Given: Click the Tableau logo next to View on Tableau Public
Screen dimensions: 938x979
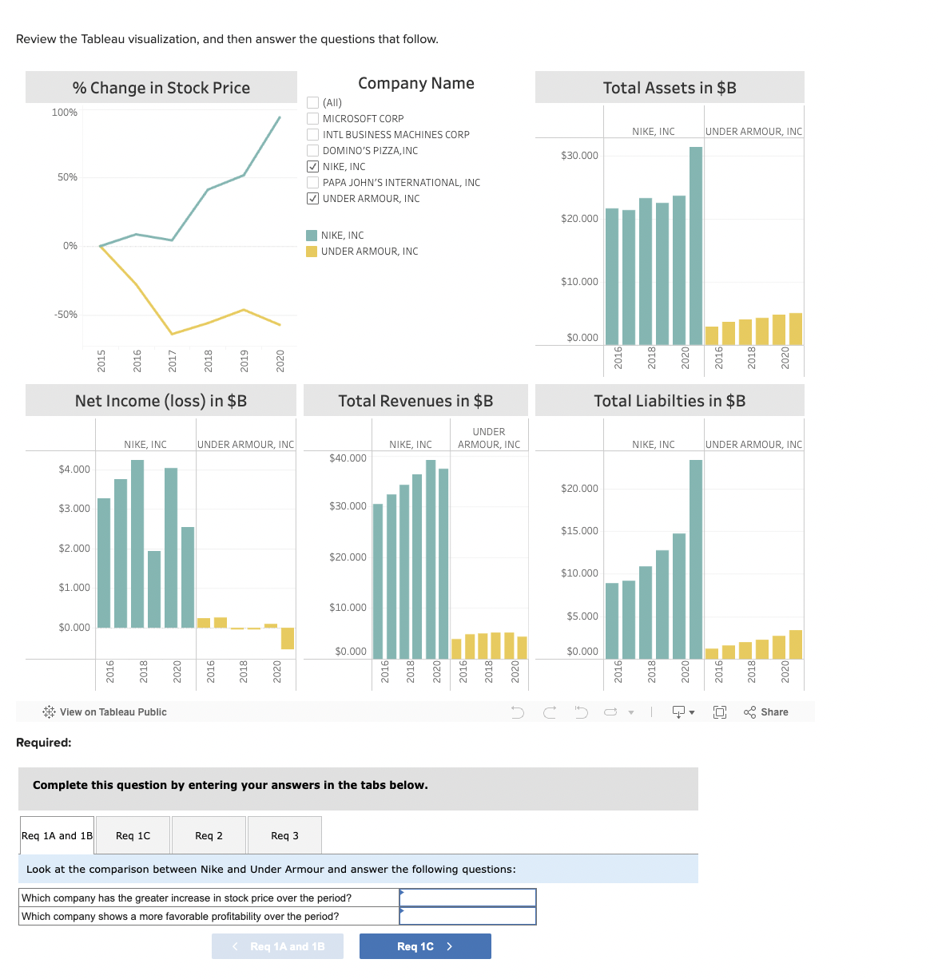Looking at the screenshot, I should pos(48,711).
